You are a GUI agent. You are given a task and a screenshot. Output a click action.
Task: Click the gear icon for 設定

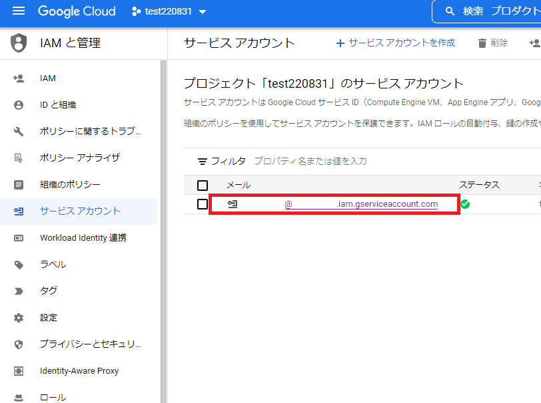(x=19, y=317)
